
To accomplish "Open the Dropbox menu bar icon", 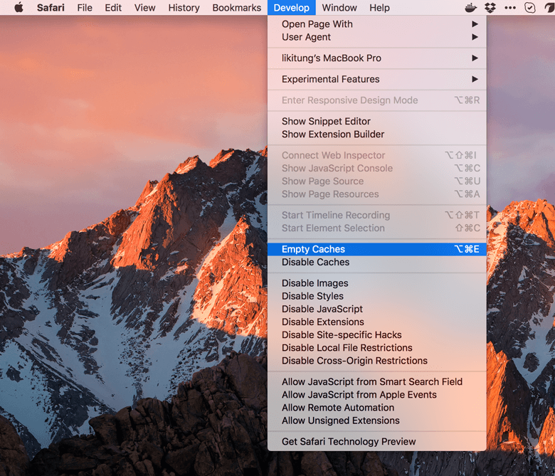I will coord(490,7).
